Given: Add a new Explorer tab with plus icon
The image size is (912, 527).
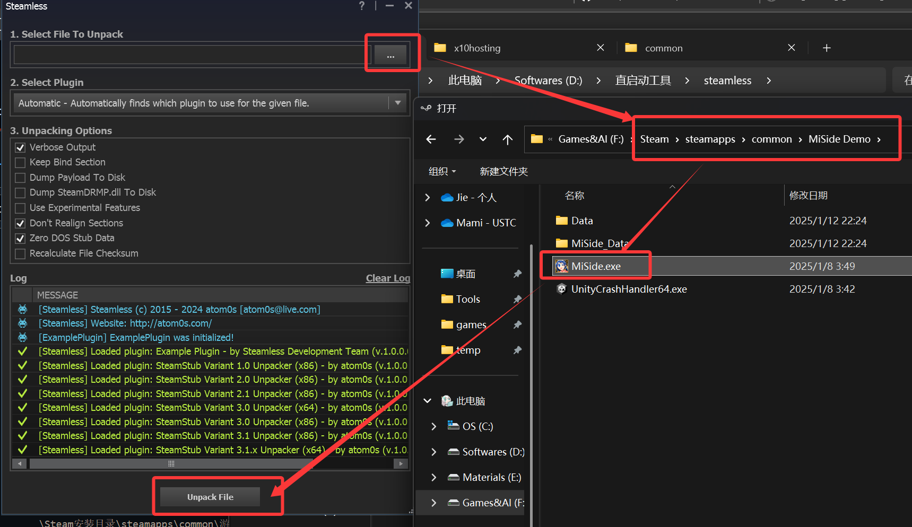Looking at the screenshot, I should [827, 48].
